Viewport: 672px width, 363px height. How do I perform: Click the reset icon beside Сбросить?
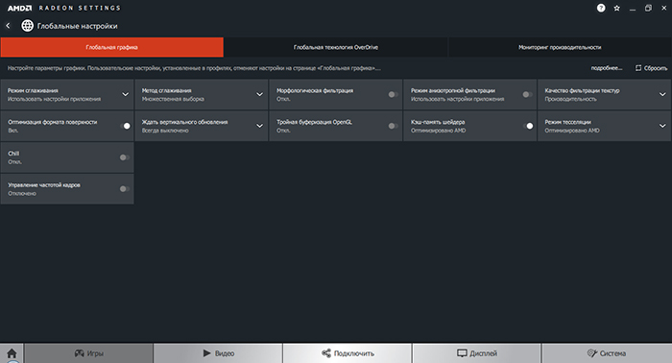[x=638, y=68]
